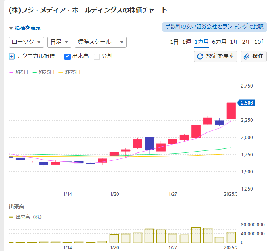270x251 pixels.
Task: Uncheck the 出来高 checkbox
Action: coord(67,56)
